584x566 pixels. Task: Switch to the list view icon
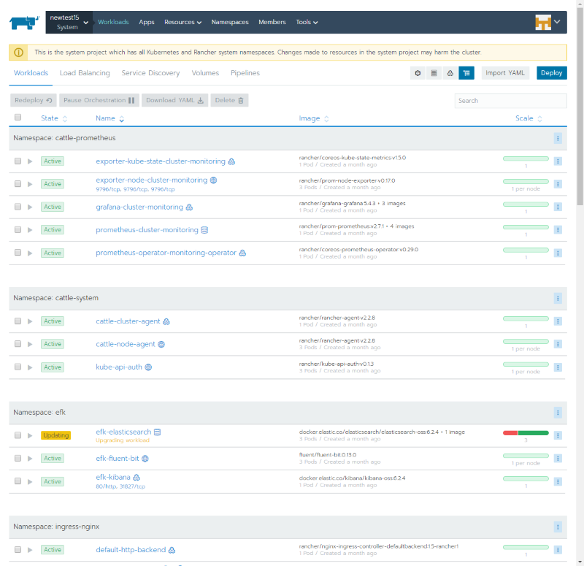[434, 73]
